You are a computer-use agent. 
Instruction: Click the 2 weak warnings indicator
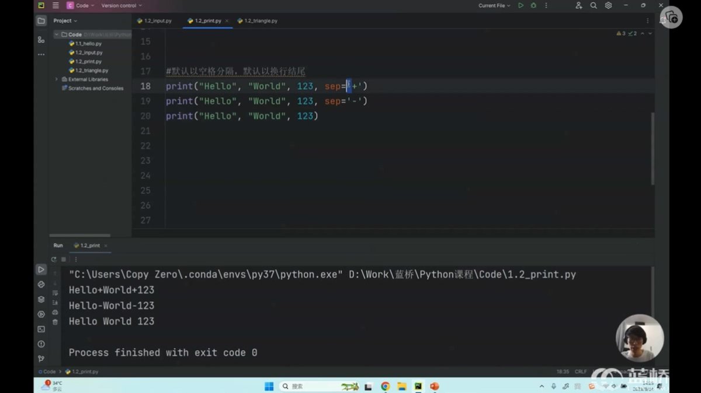click(x=632, y=33)
